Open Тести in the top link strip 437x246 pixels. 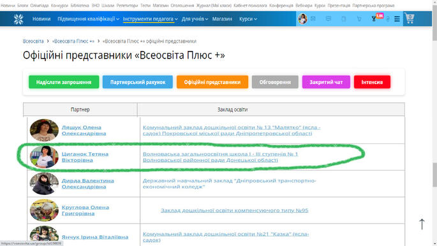coord(145,5)
